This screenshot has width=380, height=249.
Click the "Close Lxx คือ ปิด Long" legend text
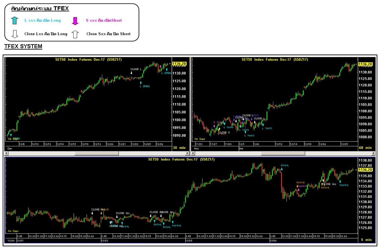[x=46, y=34]
